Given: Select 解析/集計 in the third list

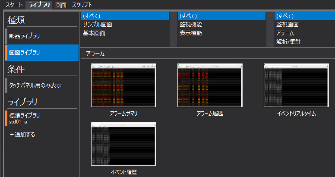Looking at the screenshot, I should point(289,42).
